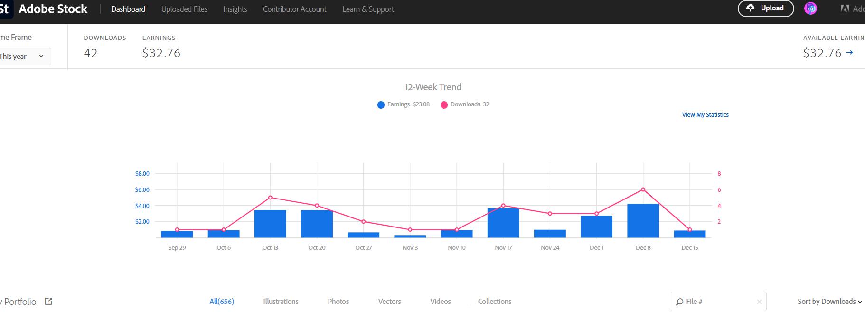
Task: Click the Adobe logo icon at top right
Action: 845,9
